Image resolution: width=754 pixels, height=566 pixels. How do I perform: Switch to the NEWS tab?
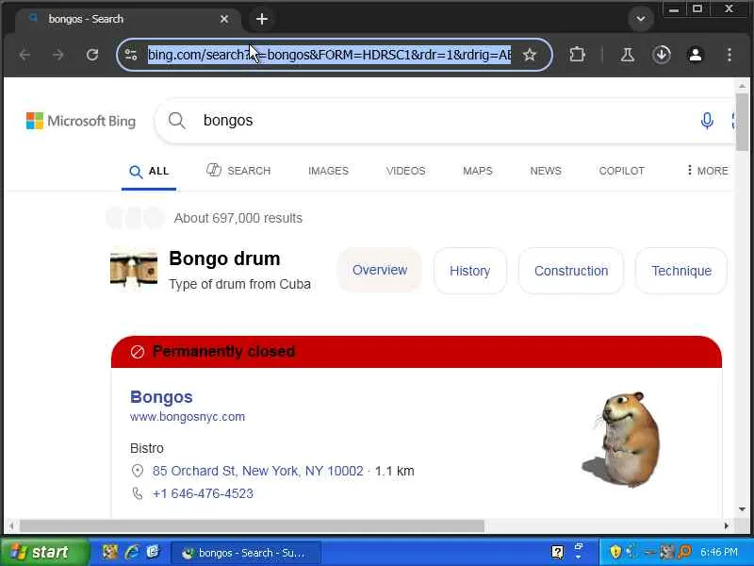pyautogui.click(x=546, y=171)
